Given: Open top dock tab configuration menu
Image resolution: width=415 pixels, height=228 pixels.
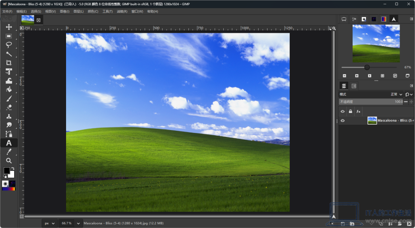Looking at the screenshot, I should (411, 19).
